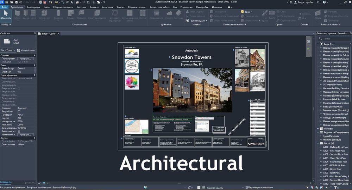Click the Text 'A' icon in quick access
Viewport: 352px width, 190px height.
point(71,2)
